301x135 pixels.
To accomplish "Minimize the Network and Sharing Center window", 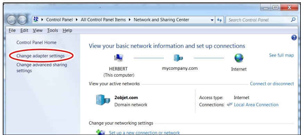I will point(266,8).
